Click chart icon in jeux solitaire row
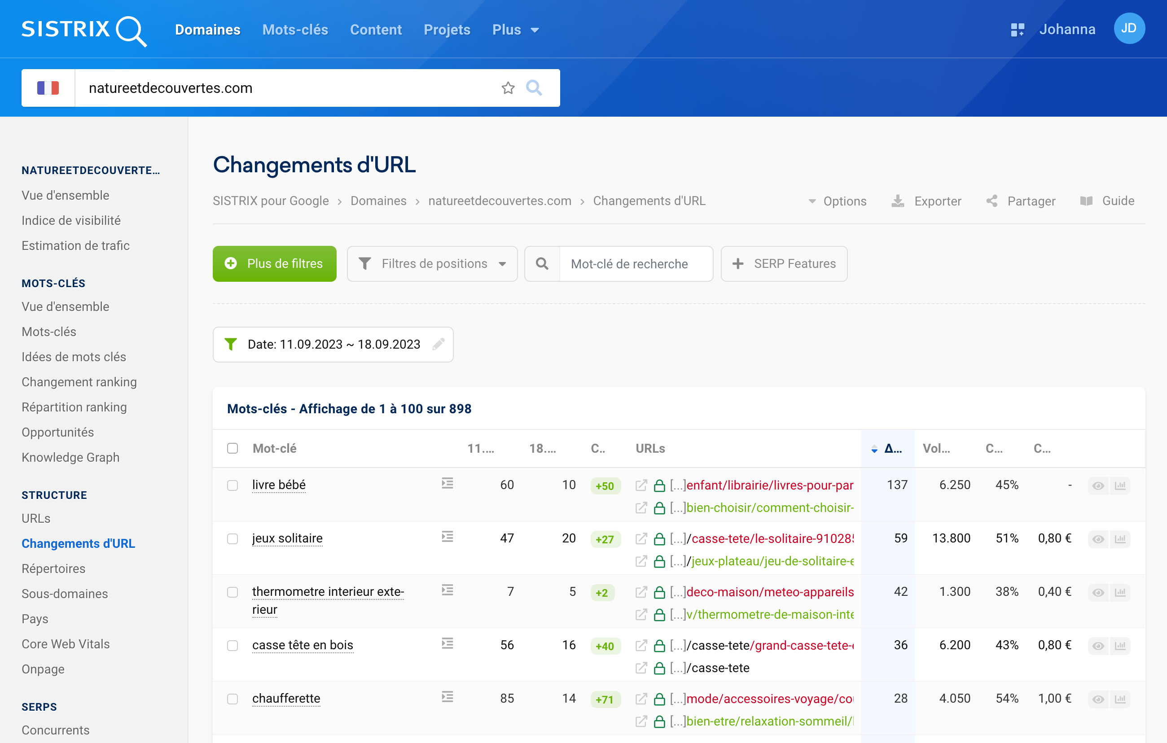The width and height of the screenshot is (1167, 743). [1120, 539]
